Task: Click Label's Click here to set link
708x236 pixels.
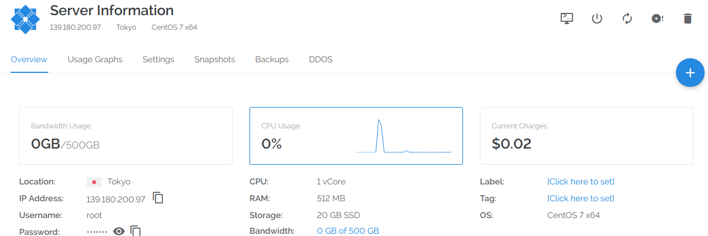Action: point(580,182)
